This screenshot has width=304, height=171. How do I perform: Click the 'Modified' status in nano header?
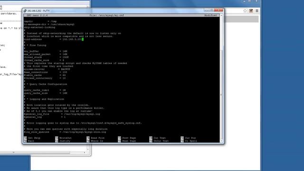coord(210,15)
